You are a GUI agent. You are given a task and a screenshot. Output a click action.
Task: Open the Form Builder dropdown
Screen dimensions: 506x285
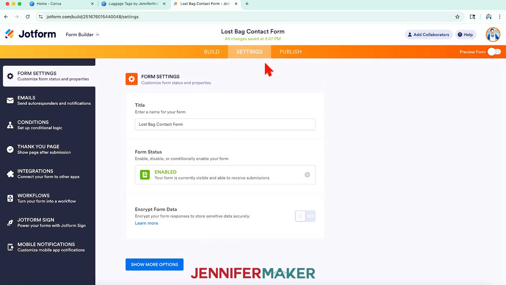tap(83, 35)
